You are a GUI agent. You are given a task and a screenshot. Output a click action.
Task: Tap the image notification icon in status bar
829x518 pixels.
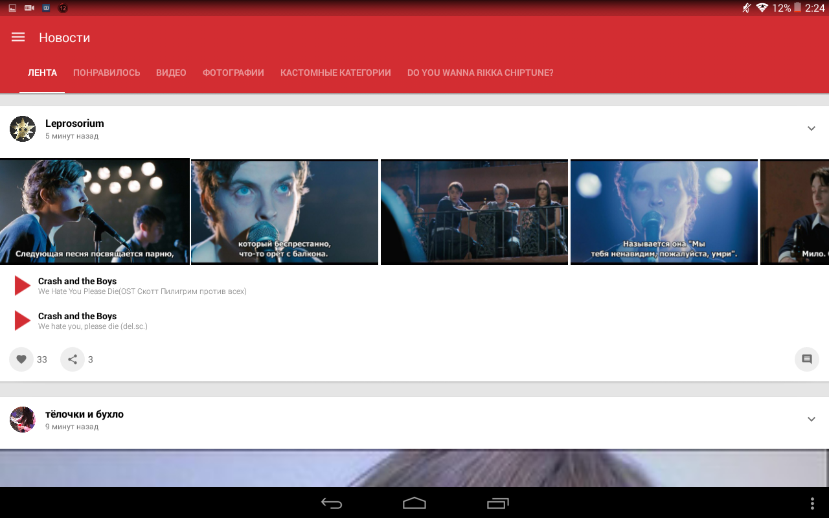(12, 8)
